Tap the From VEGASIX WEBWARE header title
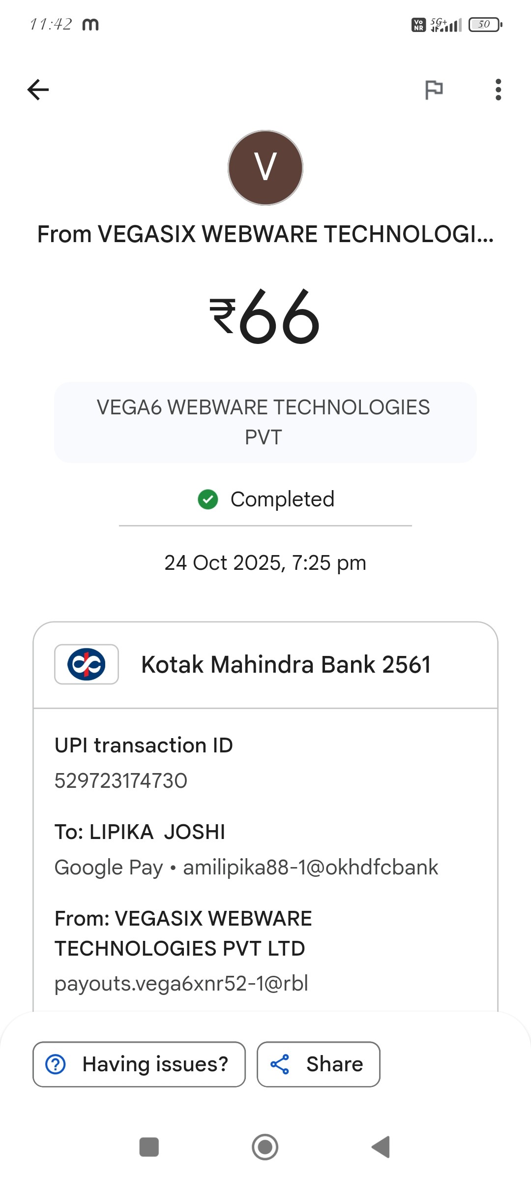Image resolution: width=531 pixels, height=1181 pixels. [x=265, y=234]
